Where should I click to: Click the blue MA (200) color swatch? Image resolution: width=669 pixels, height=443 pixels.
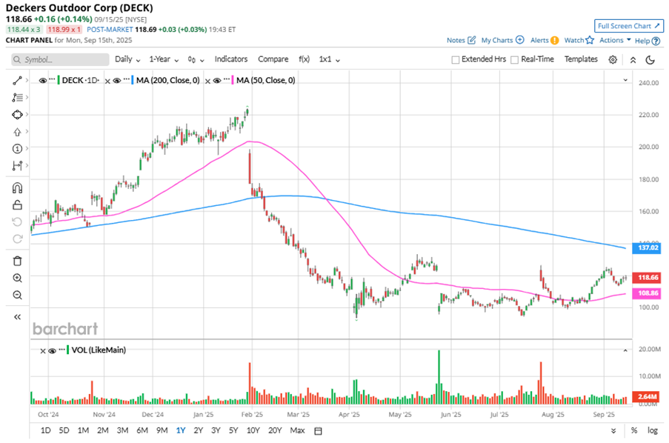(x=133, y=80)
